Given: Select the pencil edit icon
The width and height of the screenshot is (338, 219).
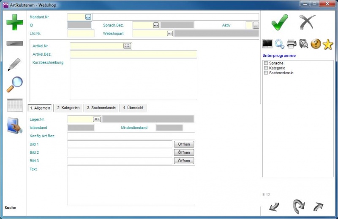Looking at the screenshot, I should pyautogui.click(x=14, y=64).
